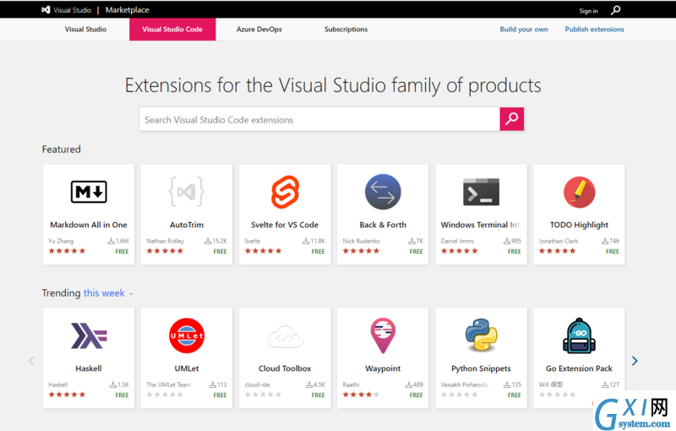Click publisher name Yu Zhang
Image resolution: width=676 pixels, height=431 pixels.
[61, 241]
